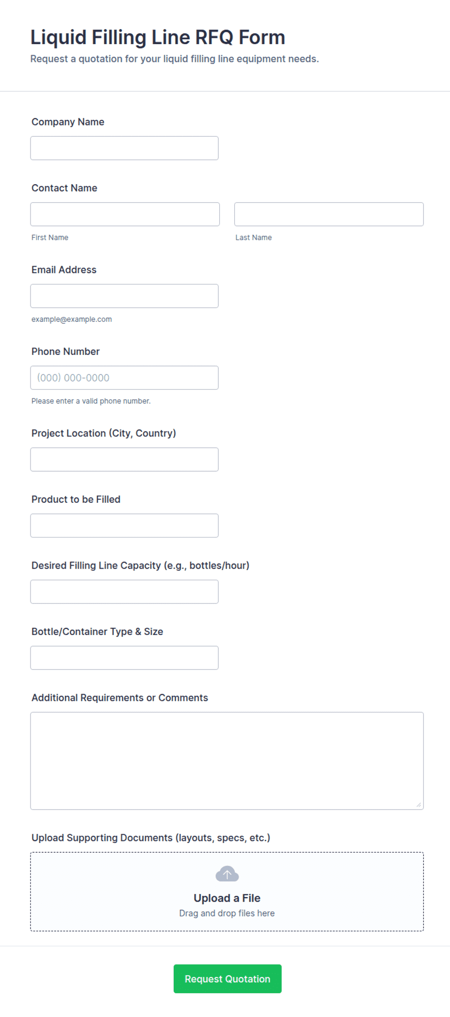Click the Upload a File text
The height and width of the screenshot is (1017, 450).
[227, 898]
